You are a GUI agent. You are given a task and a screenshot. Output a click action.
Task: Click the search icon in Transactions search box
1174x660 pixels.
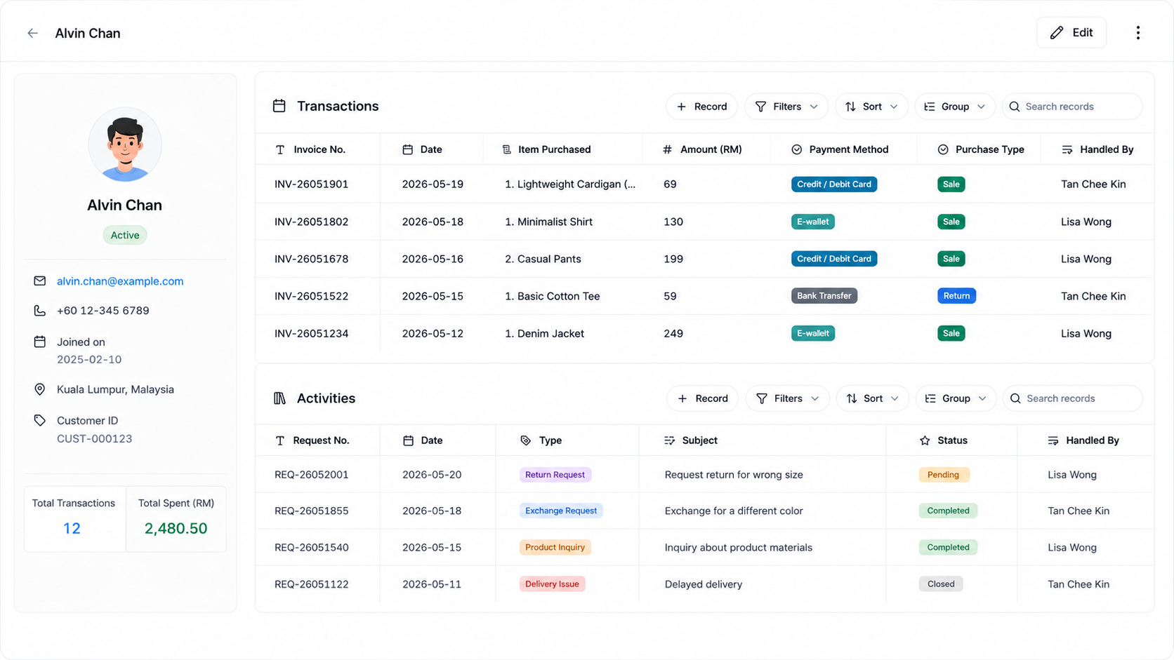[x=1014, y=107]
